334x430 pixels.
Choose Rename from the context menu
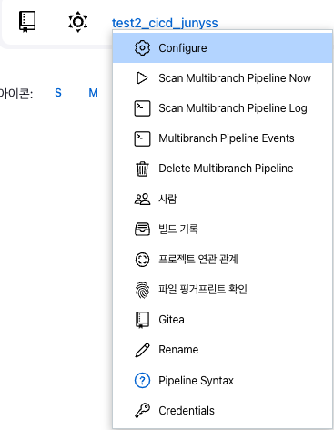[x=222, y=350]
